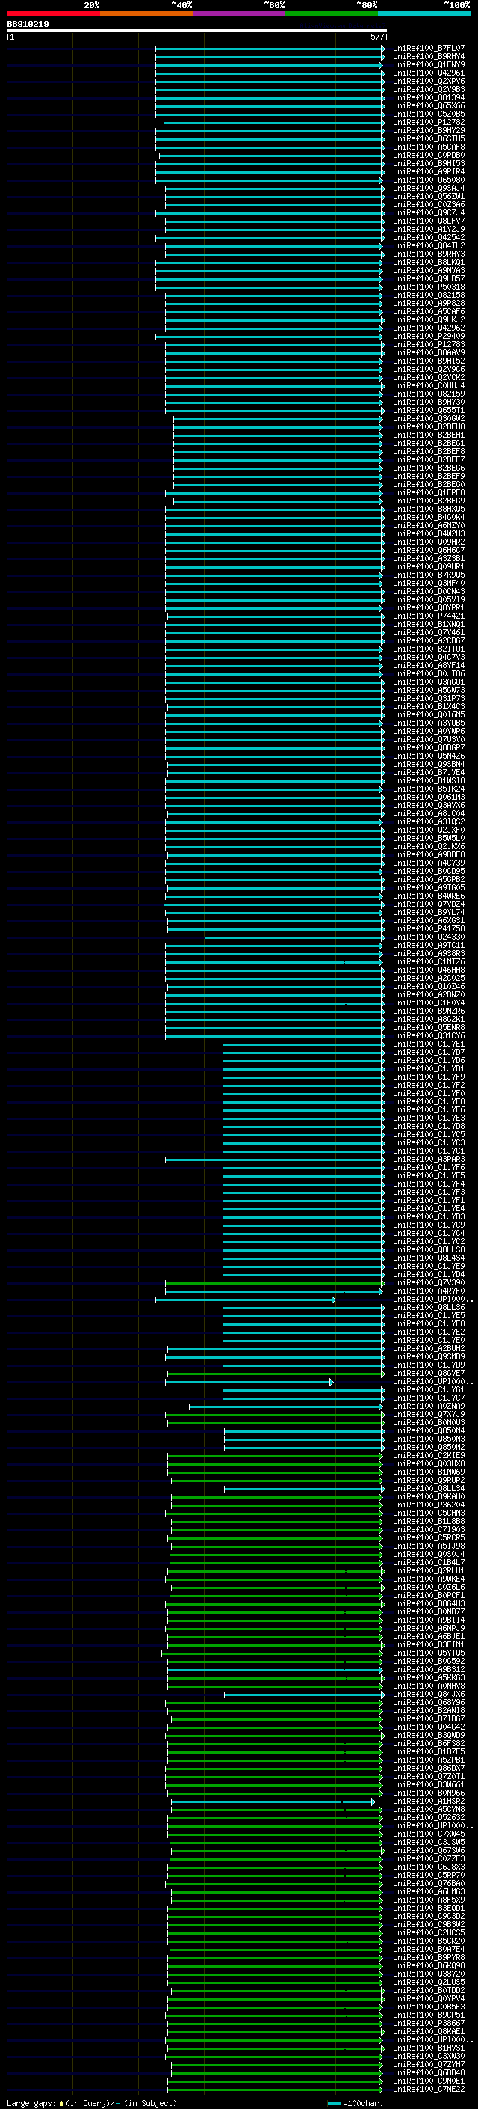
Task: Click the Large gaps legend text
Action: click(92, 2102)
